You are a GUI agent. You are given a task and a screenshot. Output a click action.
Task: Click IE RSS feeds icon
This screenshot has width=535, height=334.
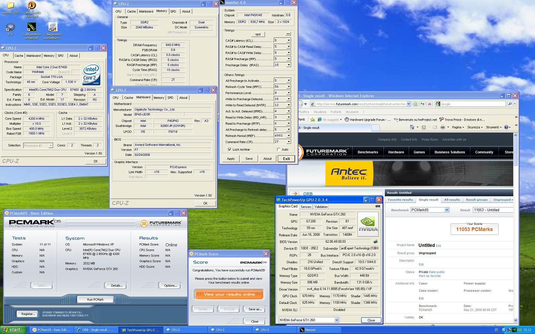pyautogui.click(x=424, y=127)
